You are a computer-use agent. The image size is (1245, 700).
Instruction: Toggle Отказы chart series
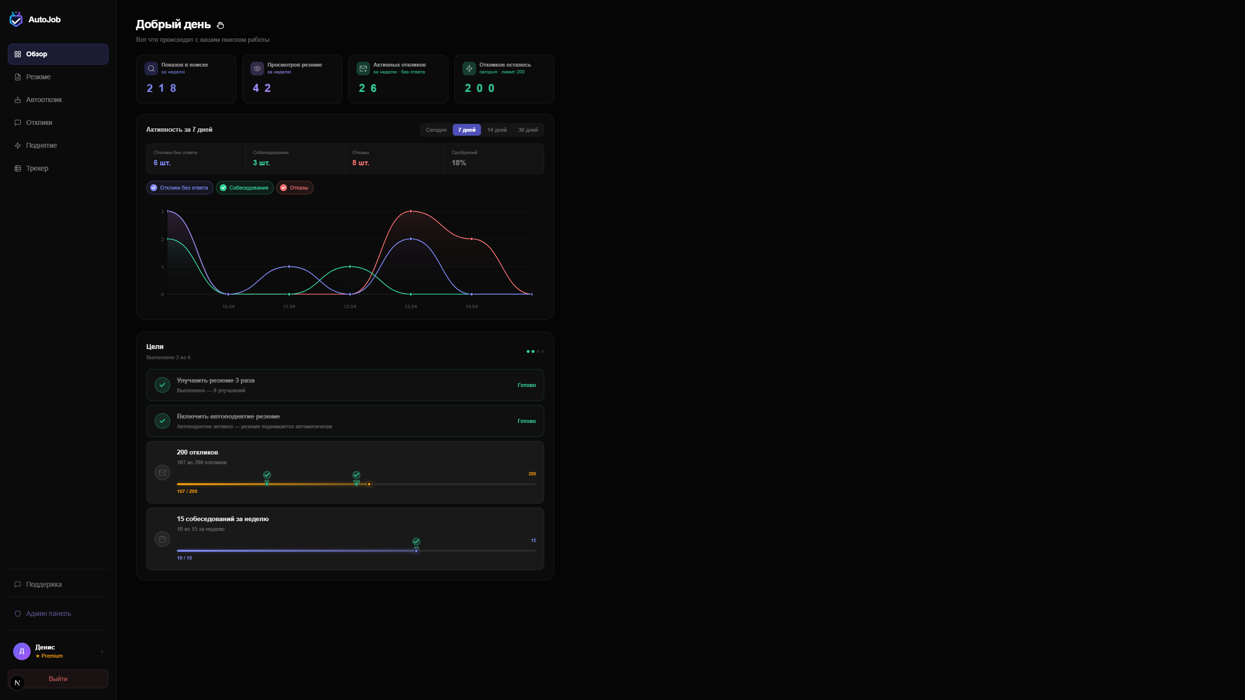(x=295, y=188)
